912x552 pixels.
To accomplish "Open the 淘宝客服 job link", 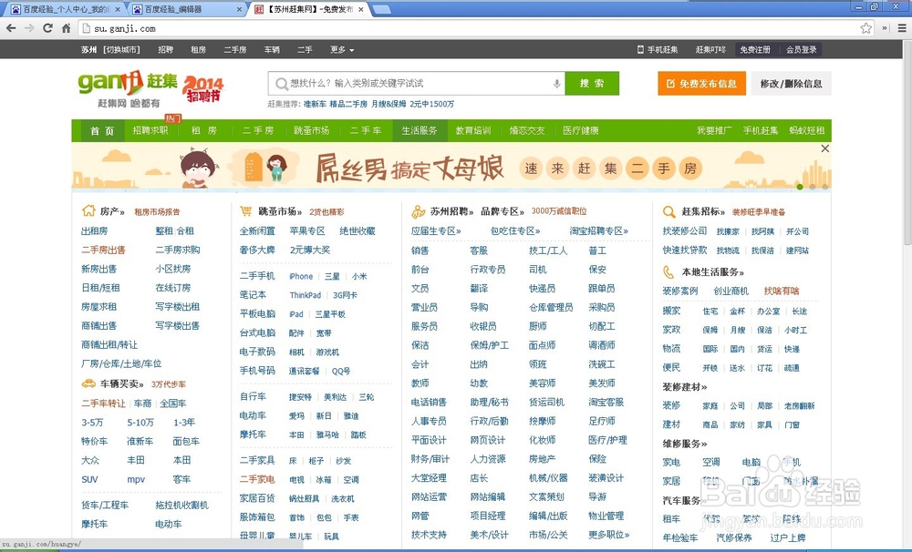I will (606, 402).
